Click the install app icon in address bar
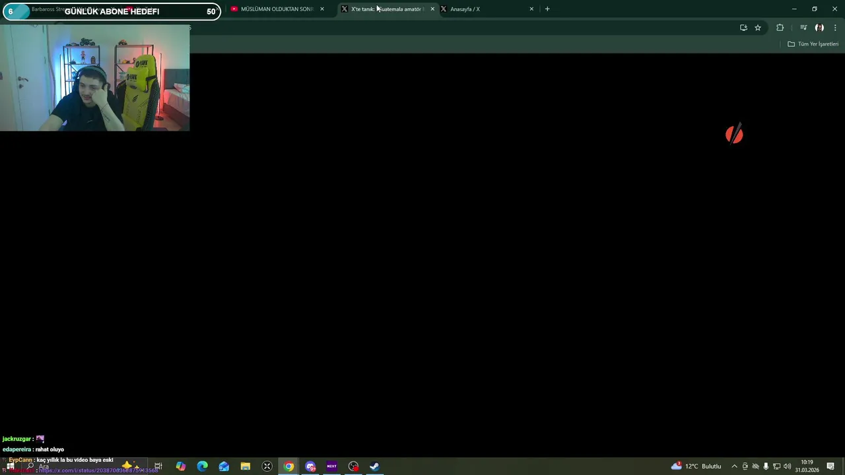This screenshot has height=475, width=845. pos(743,28)
